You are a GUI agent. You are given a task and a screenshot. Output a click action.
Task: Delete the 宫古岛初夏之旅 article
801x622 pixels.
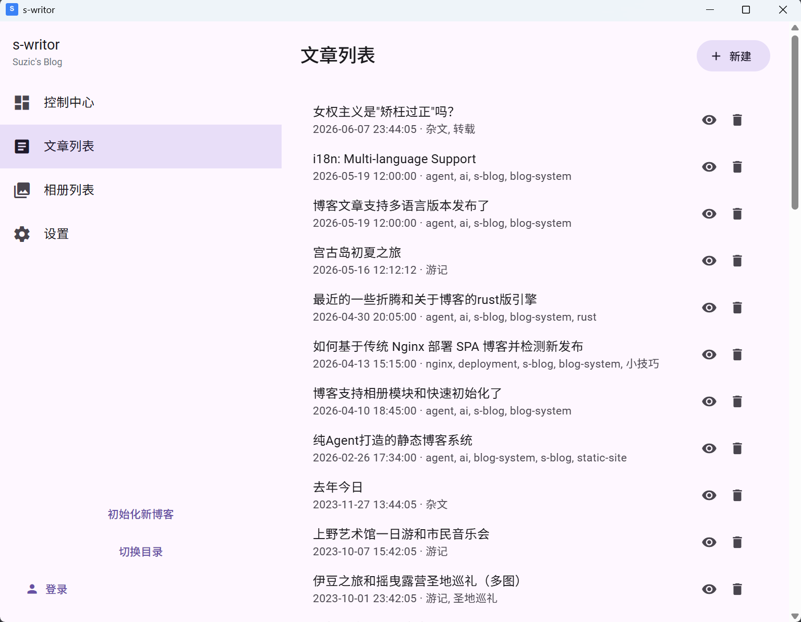[x=737, y=261]
